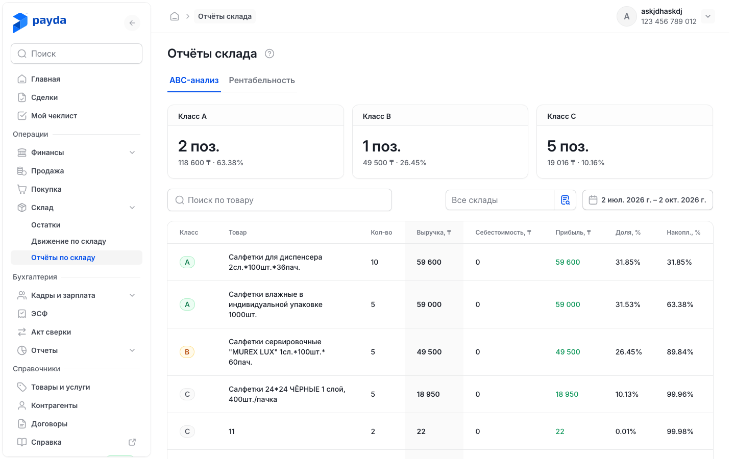Click the Продажа icon in sidebar
The image size is (735, 459).
click(22, 171)
